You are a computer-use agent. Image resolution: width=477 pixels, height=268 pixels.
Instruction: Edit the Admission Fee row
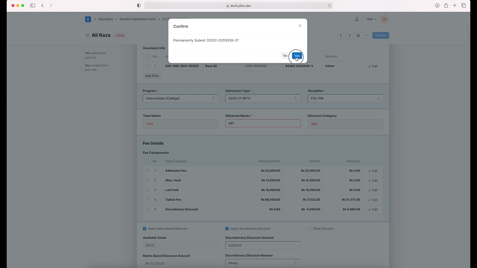(x=373, y=171)
